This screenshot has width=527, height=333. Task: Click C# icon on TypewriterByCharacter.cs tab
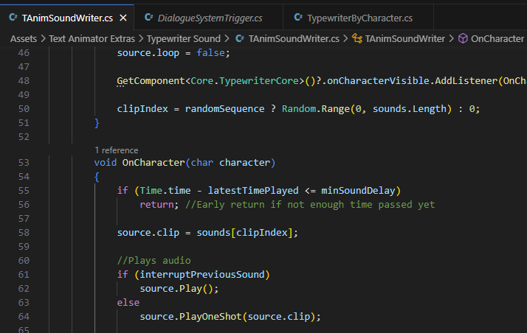point(298,18)
